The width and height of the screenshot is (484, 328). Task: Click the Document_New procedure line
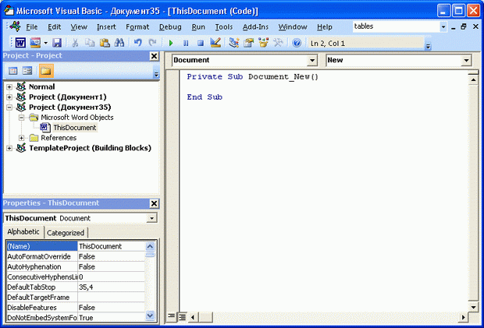click(252, 76)
